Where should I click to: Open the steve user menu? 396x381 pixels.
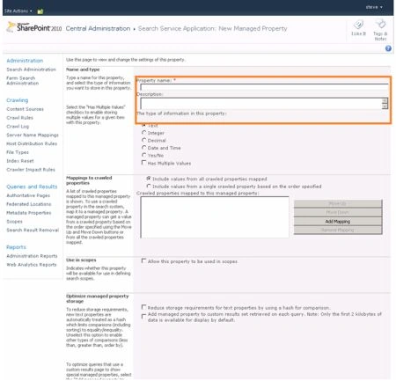point(374,7)
